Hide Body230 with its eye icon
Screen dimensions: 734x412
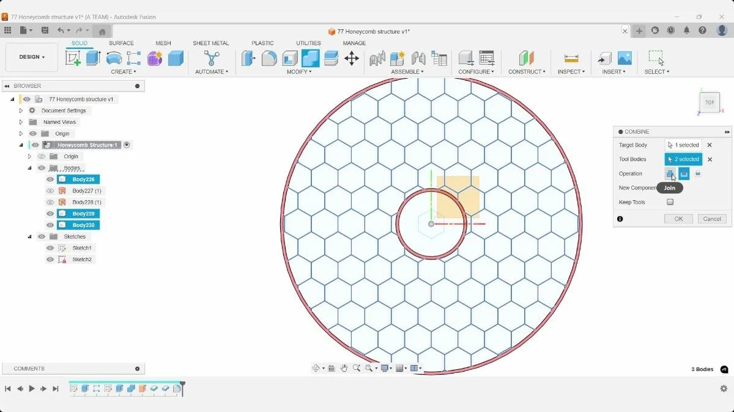(x=50, y=225)
